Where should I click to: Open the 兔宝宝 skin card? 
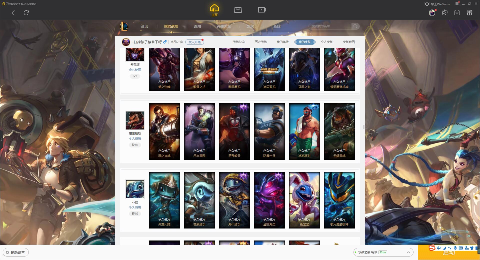304,200
